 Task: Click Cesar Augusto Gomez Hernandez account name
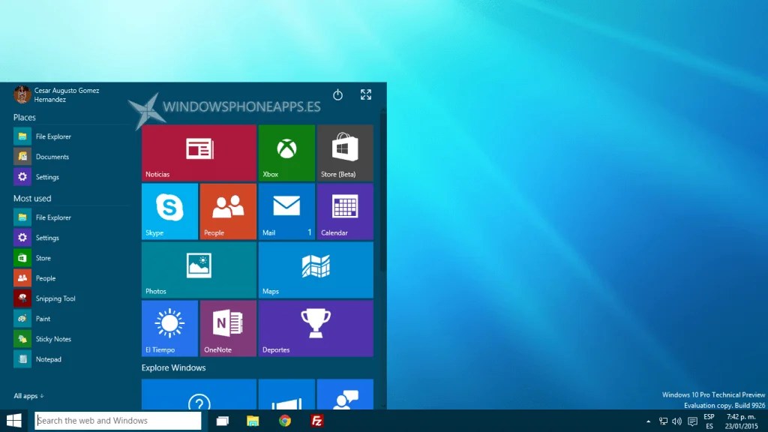click(67, 94)
